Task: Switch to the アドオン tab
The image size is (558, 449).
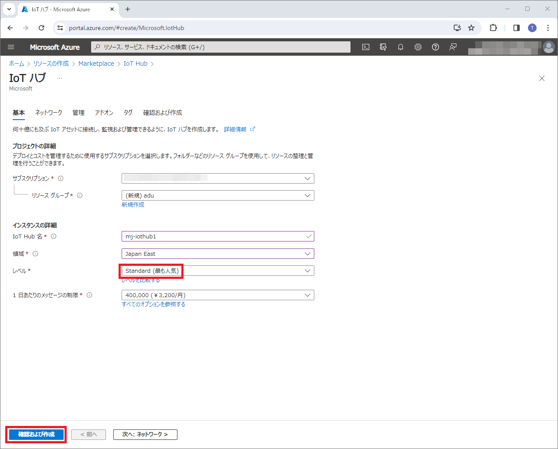Action: click(104, 113)
